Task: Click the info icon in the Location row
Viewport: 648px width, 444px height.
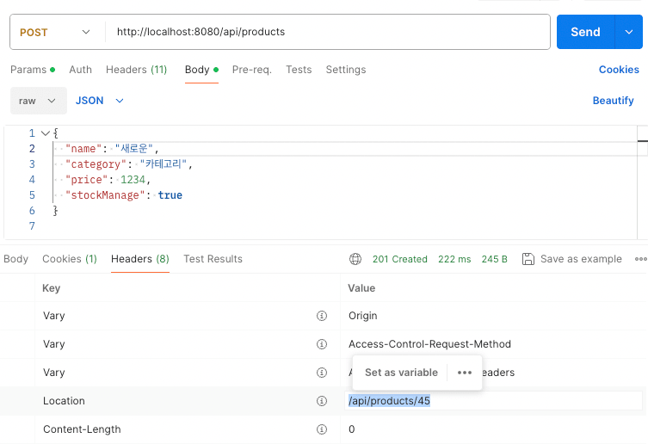Action: point(322,401)
